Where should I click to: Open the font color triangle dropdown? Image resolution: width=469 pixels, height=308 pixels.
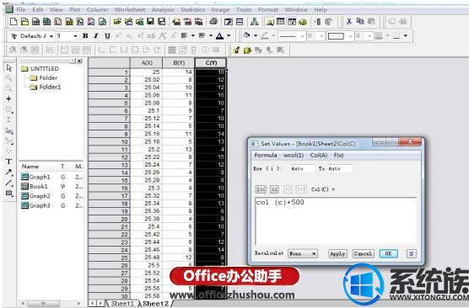(229, 36)
